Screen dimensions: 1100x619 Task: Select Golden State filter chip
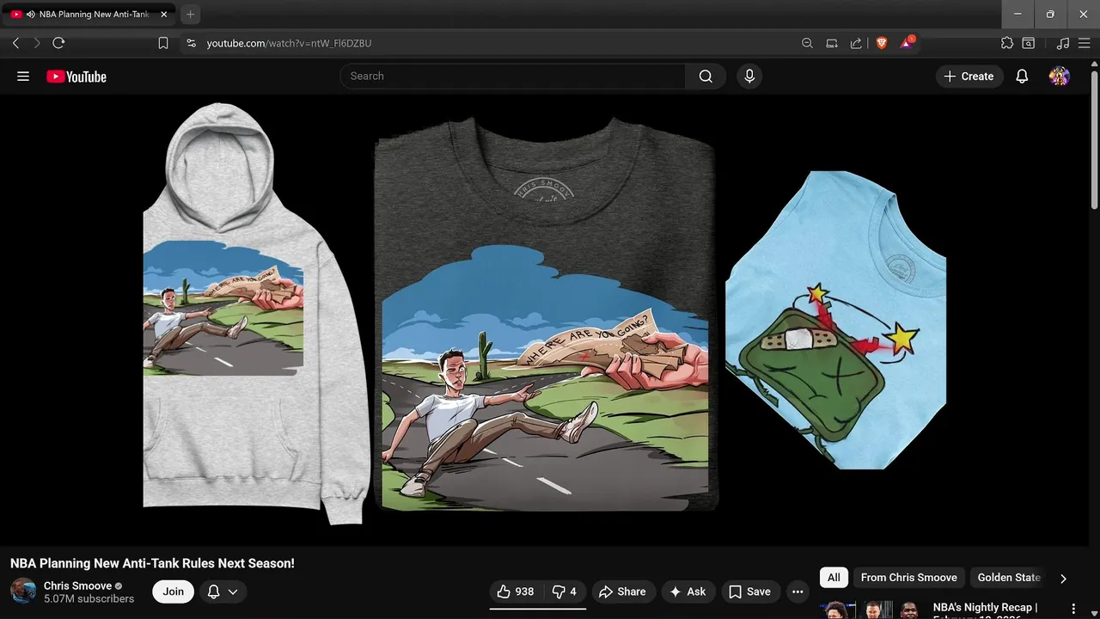(1009, 578)
